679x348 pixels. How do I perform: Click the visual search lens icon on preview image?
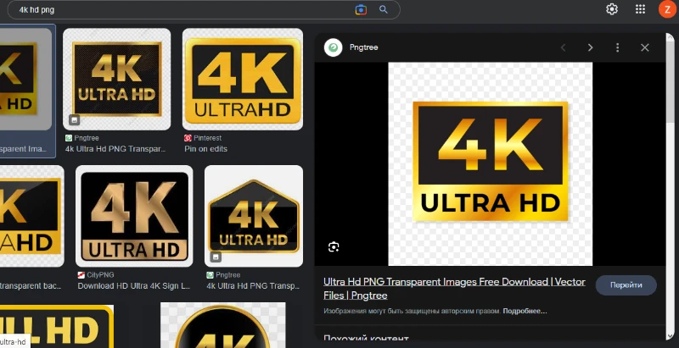tap(334, 247)
